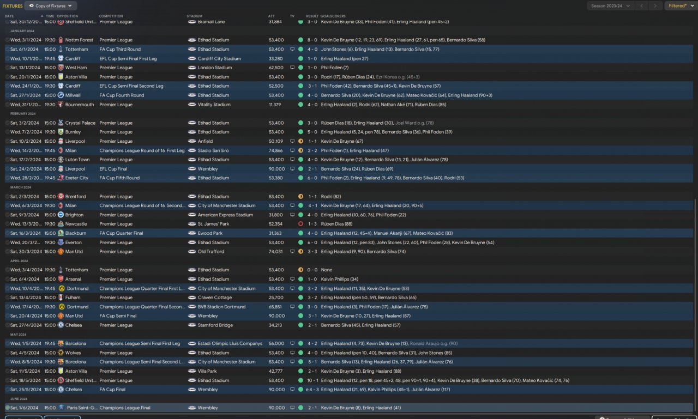Viewport: 698px width, 419px height.
Task: Click the stadium icon beside Craven Cottage
Action: pos(191,297)
